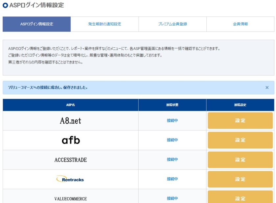Screen dimensions: 276x203
Task: Click the description line about 暗号化
Action: click(x=85, y=55)
